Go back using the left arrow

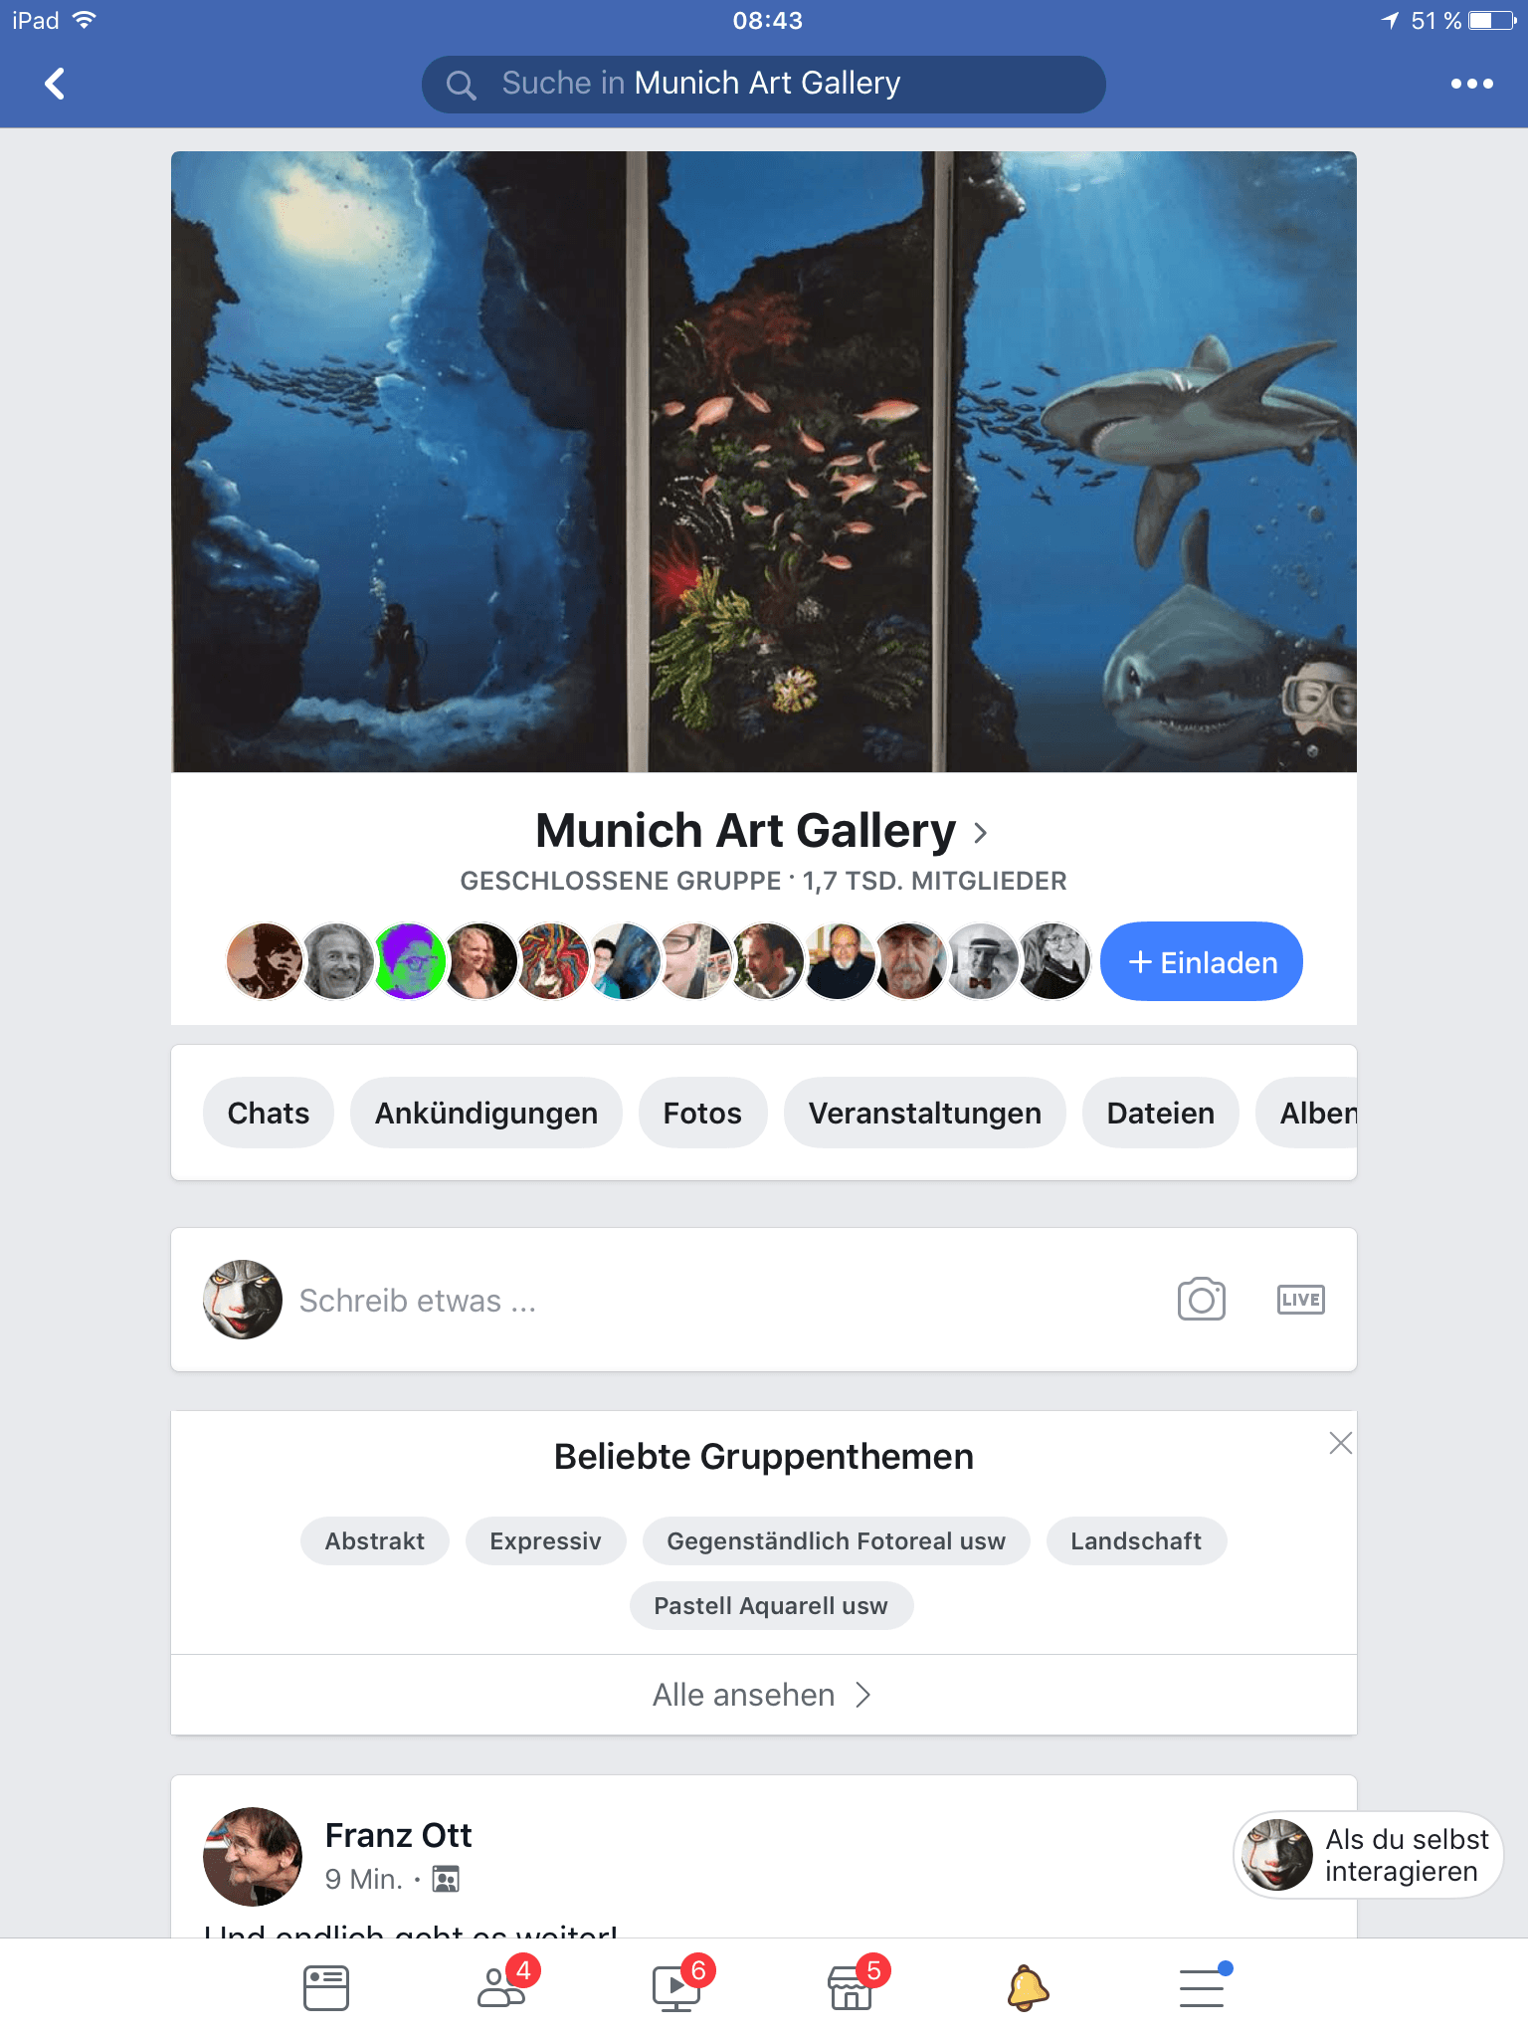point(56,84)
